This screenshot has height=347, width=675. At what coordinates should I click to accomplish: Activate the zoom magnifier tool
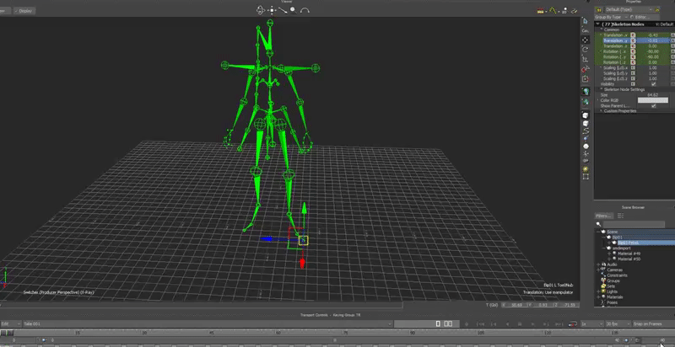pyautogui.click(x=294, y=10)
